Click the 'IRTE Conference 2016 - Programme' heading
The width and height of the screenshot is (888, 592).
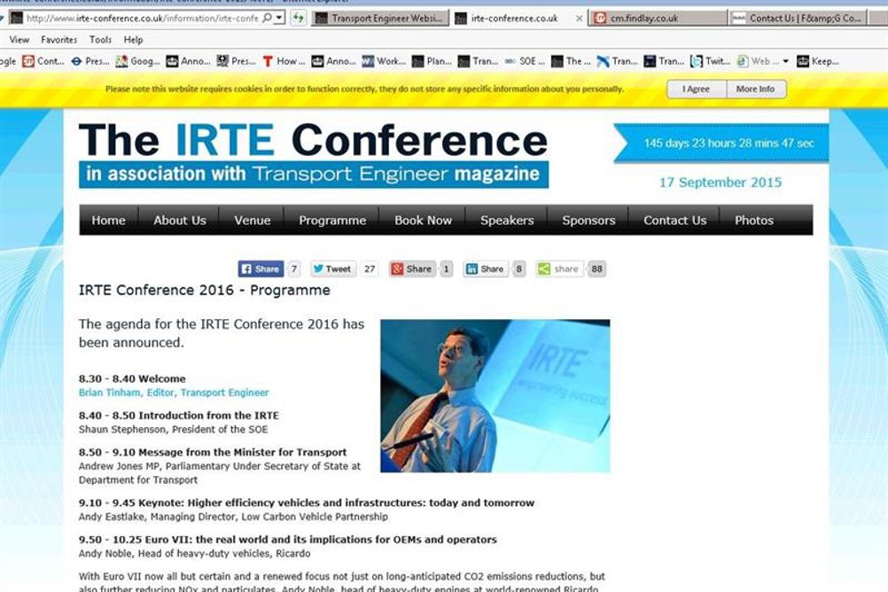click(205, 290)
